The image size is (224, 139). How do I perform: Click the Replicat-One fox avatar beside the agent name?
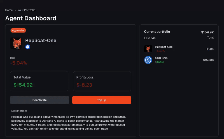pyautogui.click(x=16, y=43)
